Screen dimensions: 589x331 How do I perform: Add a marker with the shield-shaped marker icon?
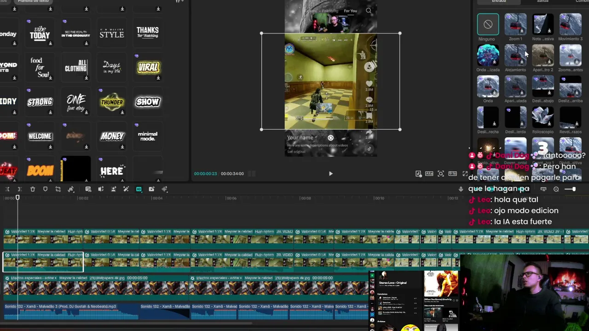point(45,189)
